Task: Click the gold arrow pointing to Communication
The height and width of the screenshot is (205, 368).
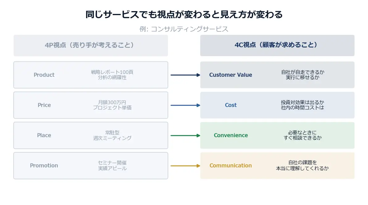Action: click(x=185, y=166)
